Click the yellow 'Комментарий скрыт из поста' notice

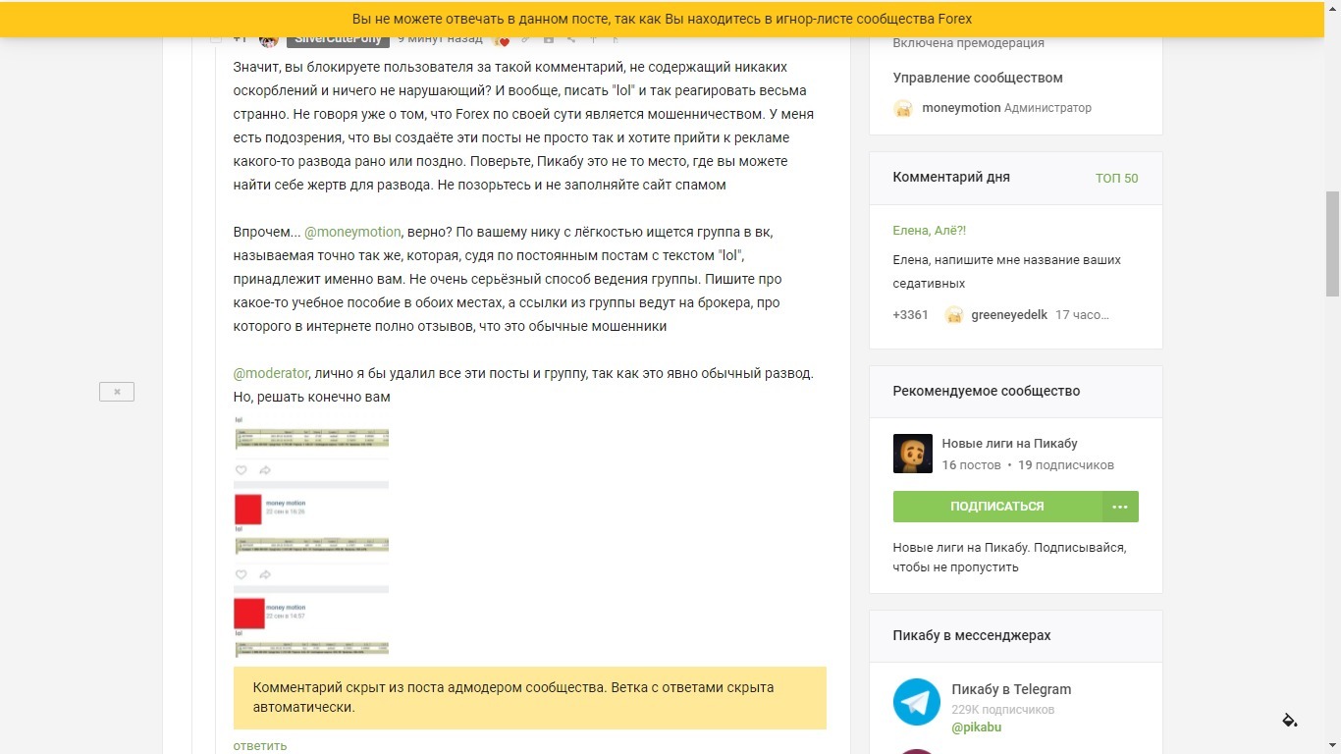pos(530,697)
